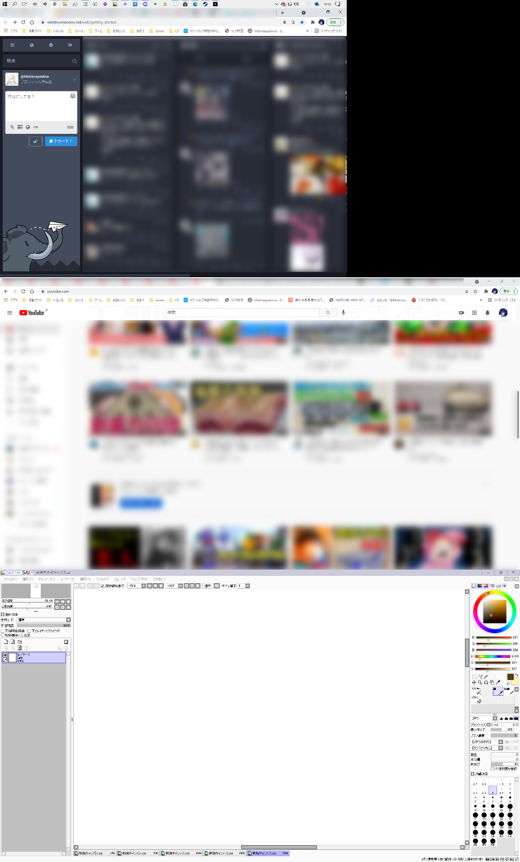
Task: Select the Zoom magnifier tool in SAI
Action: (x=480, y=683)
